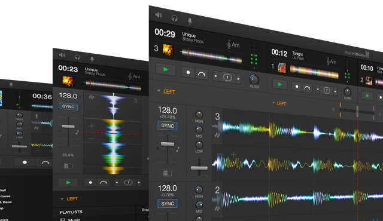Collapse the LEFT triangle under the Tonight deck
Viewport: 383px width, 221px height.
tap(273, 103)
